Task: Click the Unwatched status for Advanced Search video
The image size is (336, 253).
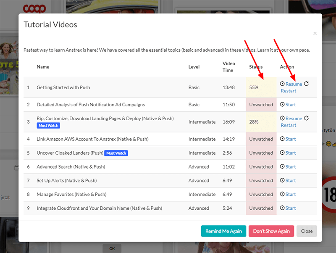Action: coord(261,166)
